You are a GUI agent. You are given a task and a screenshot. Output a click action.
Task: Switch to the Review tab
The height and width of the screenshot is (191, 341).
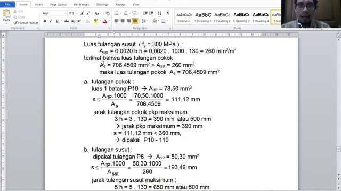click(120, 4)
